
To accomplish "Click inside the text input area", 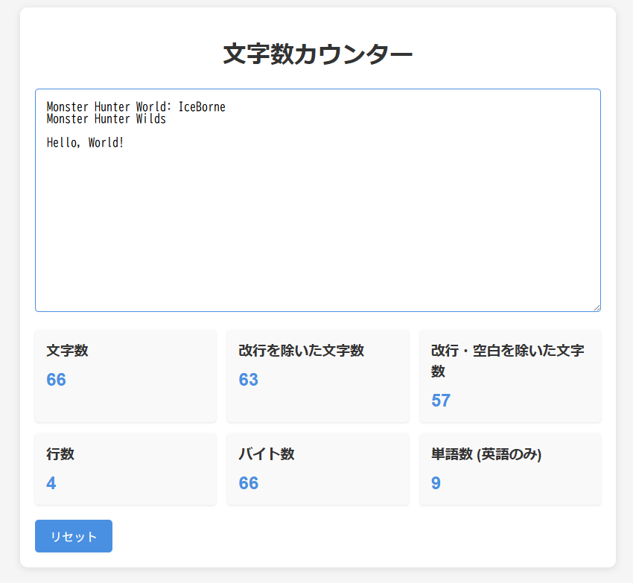I will pyautogui.click(x=318, y=200).
